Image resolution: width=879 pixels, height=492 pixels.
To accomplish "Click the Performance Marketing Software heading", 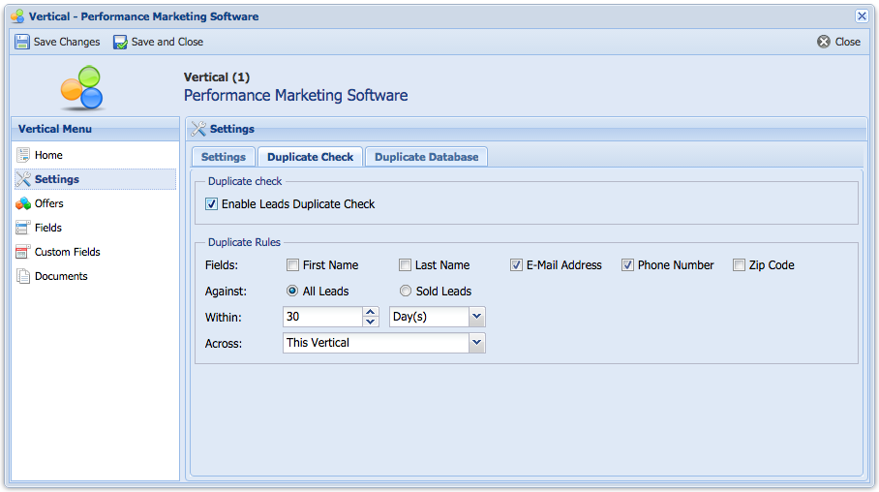I will point(295,95).
